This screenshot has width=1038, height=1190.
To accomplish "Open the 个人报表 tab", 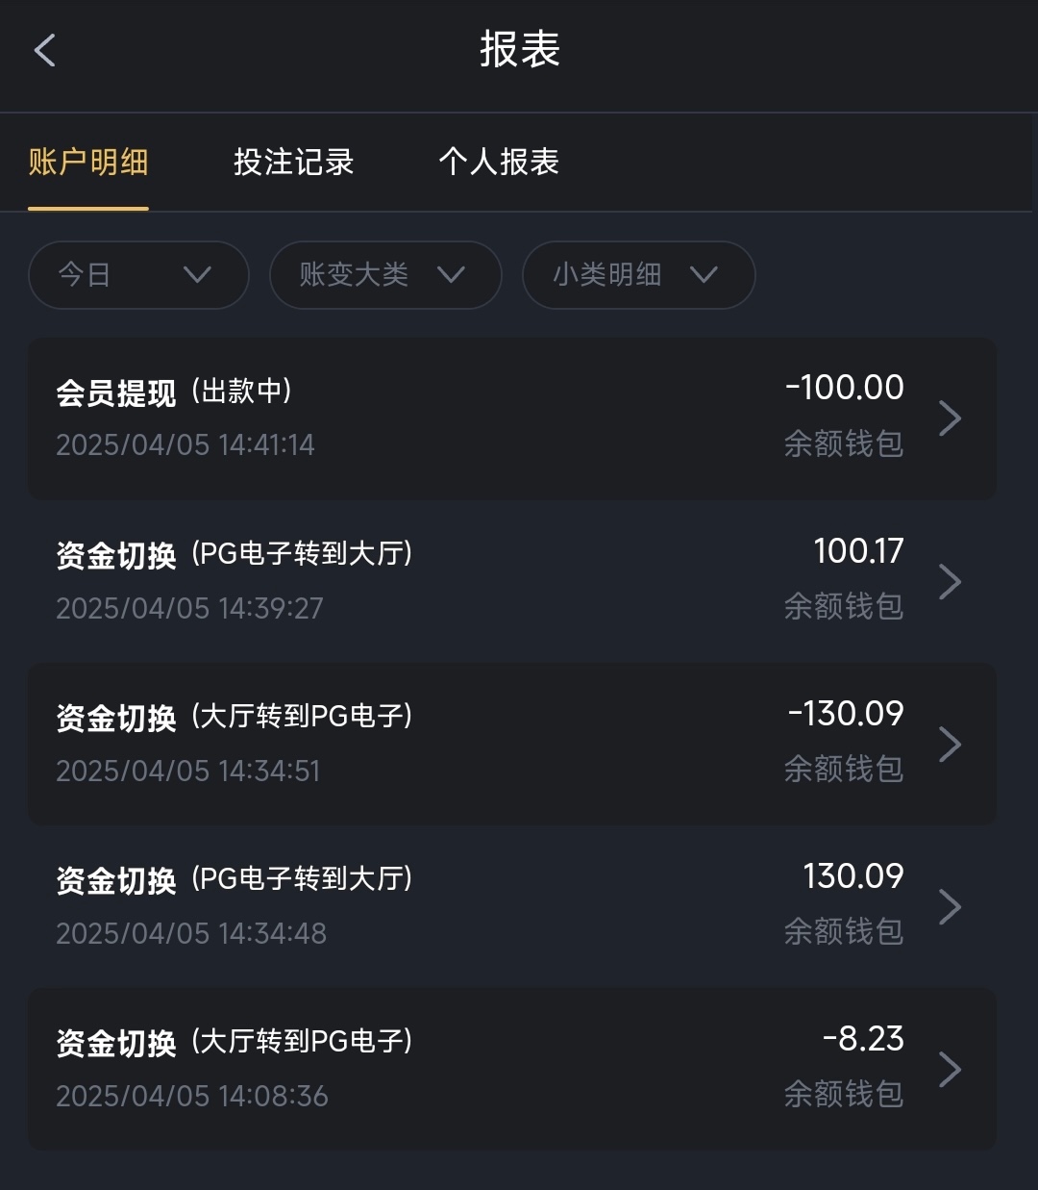I will pos(499,163).
